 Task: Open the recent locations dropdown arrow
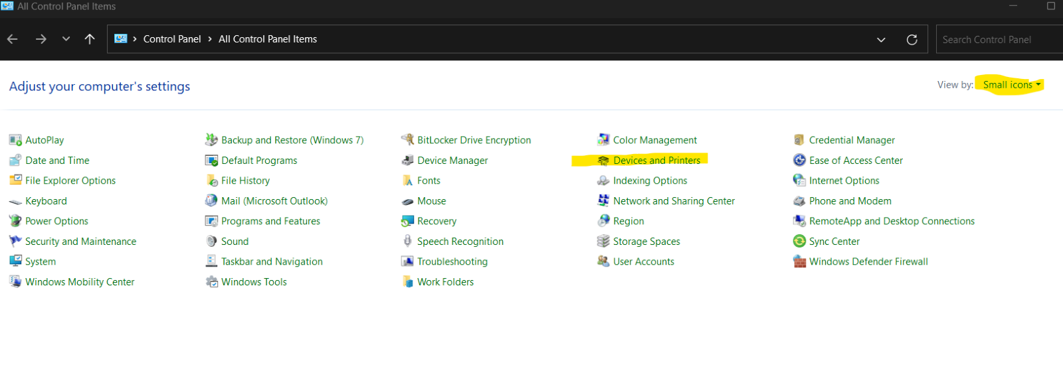[x=66, y=39]
